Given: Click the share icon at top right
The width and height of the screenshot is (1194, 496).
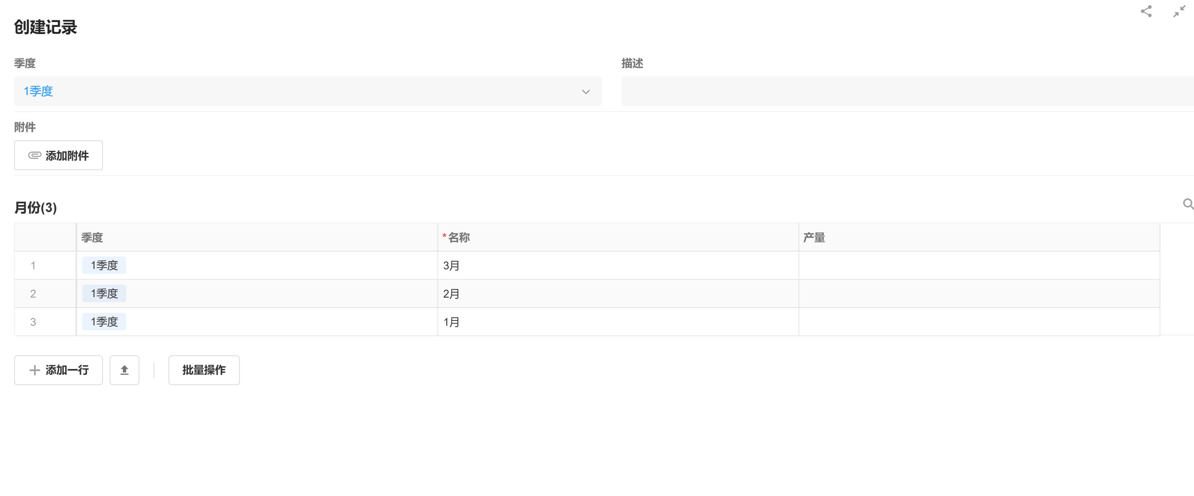Looking at the screenshot, I should [1146, 12].
